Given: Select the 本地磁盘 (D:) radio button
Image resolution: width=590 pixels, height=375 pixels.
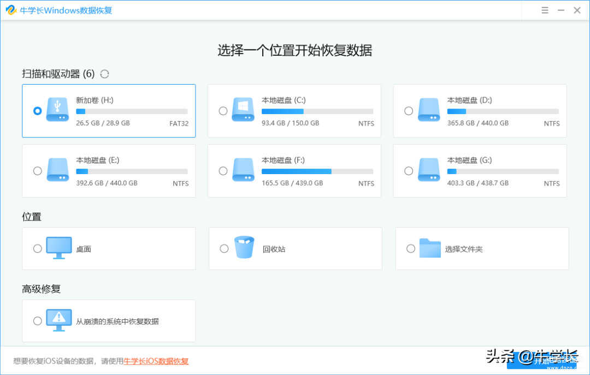Looking at the screenshot, I should pyautogui.click(x=409, y=111).
